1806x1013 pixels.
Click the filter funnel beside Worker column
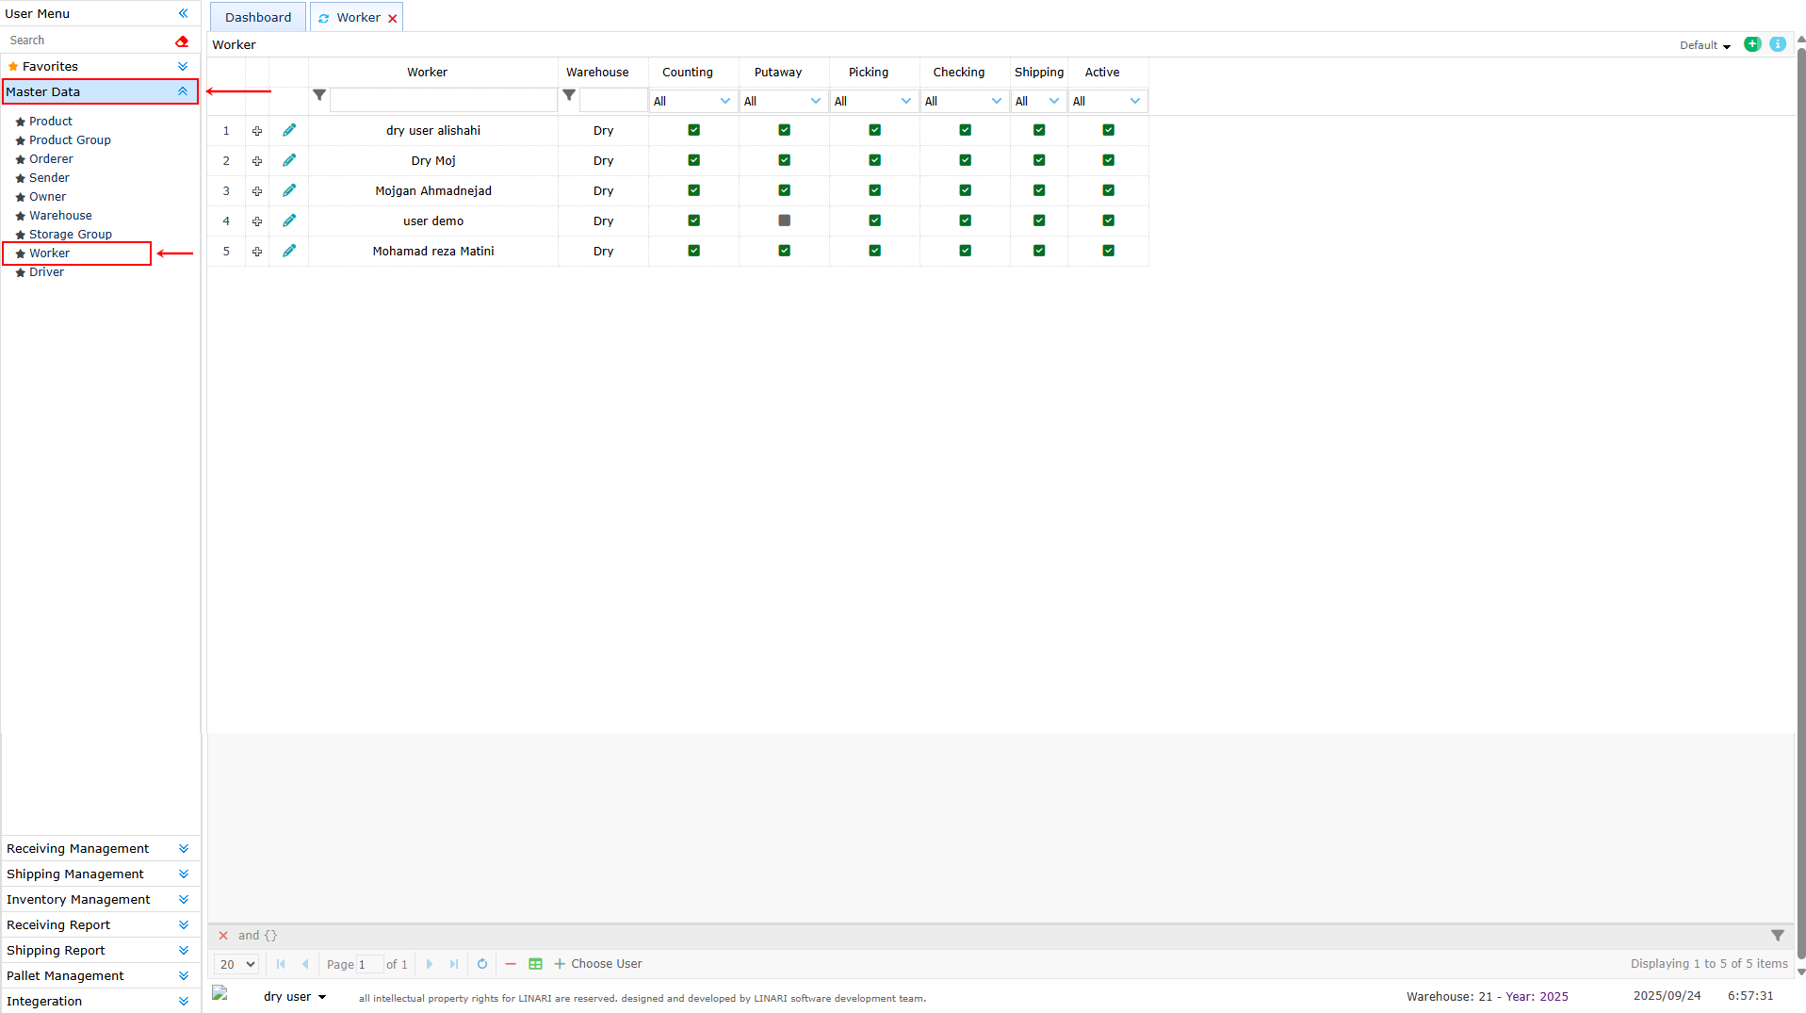click(x=319, y=95)
